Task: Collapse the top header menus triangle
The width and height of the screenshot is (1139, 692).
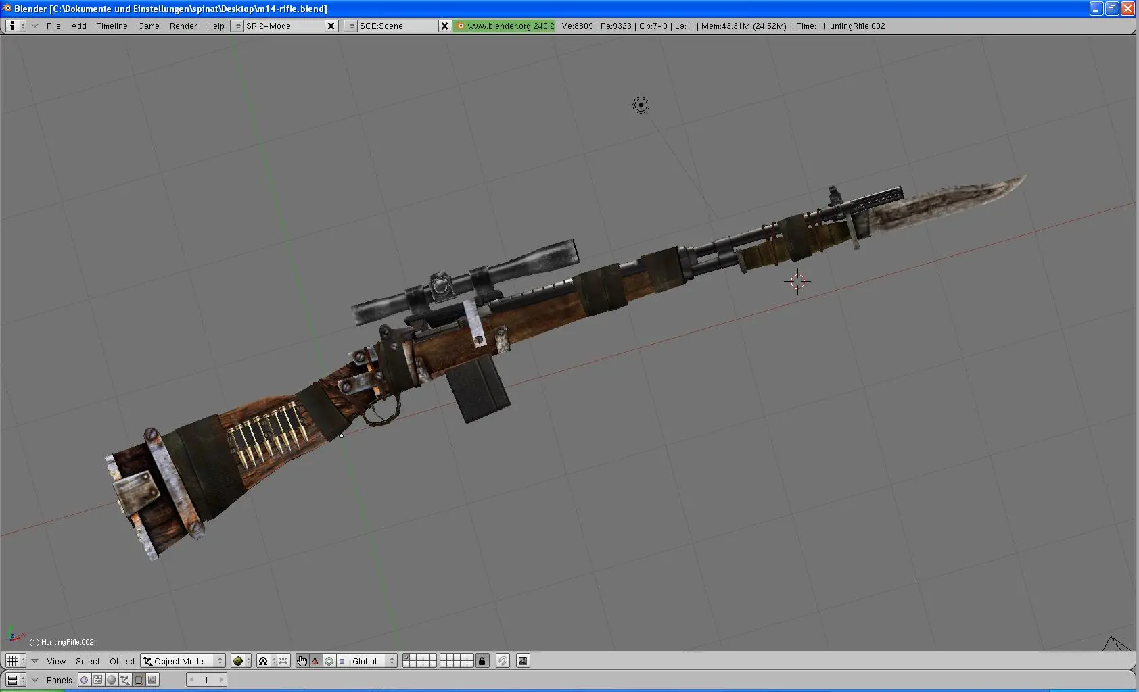Action: pos(35,26)
